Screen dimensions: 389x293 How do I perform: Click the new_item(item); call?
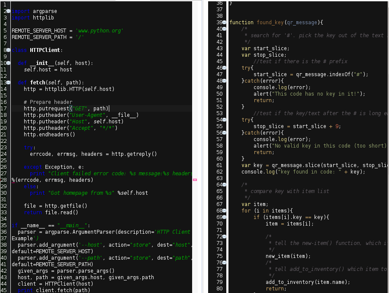pos(288,256)
